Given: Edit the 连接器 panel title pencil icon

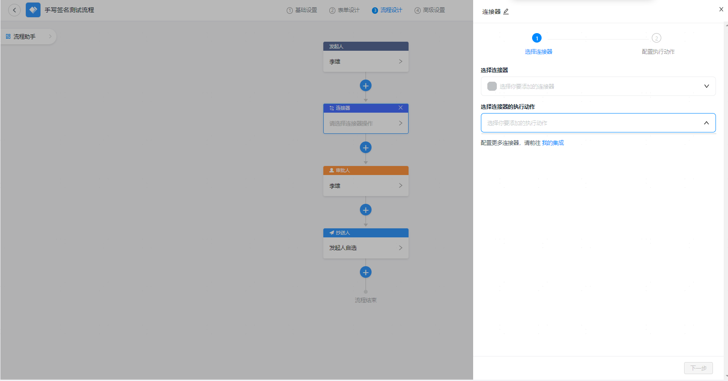Looking at the screenshot, I should (506, 12).
